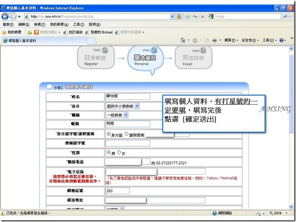Click the green refresh page icon
The height and width of the screenshot is (222, 296).
coord(195,17)
